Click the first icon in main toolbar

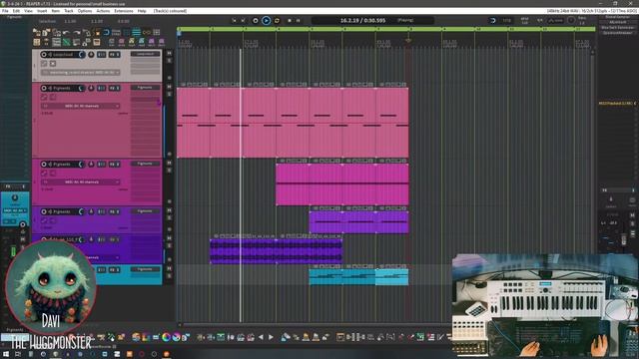point(37,32)
